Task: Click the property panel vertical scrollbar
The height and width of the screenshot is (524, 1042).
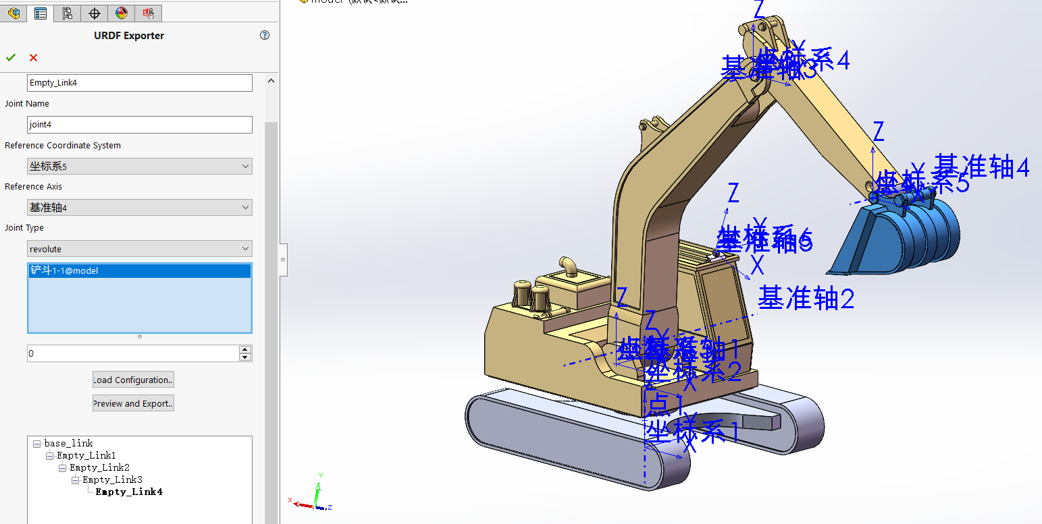Action: tap(271, 322)
